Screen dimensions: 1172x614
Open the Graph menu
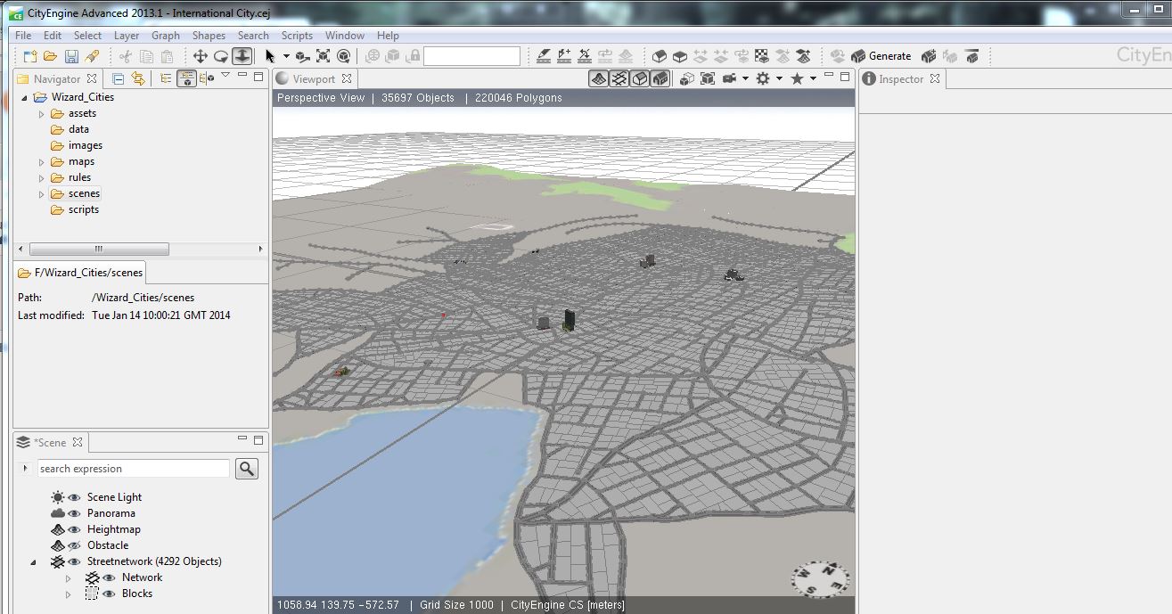click(x=166, y=36)
